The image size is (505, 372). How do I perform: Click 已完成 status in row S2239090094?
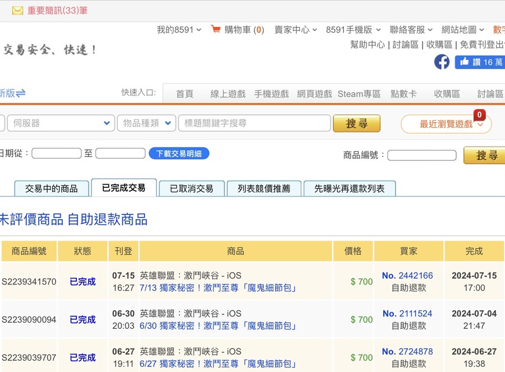(x=83, y=320)
